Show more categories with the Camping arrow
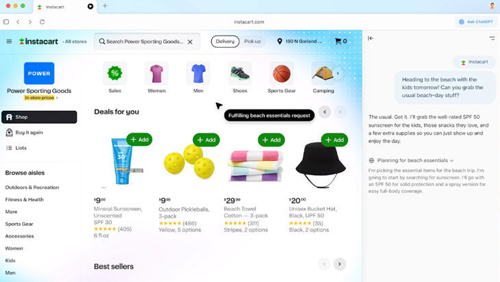 pos(338,73)
